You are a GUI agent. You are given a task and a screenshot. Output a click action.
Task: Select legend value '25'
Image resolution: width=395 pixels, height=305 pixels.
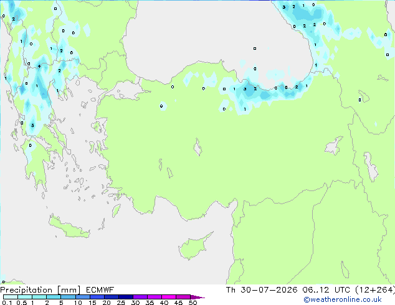coord(121,303)
